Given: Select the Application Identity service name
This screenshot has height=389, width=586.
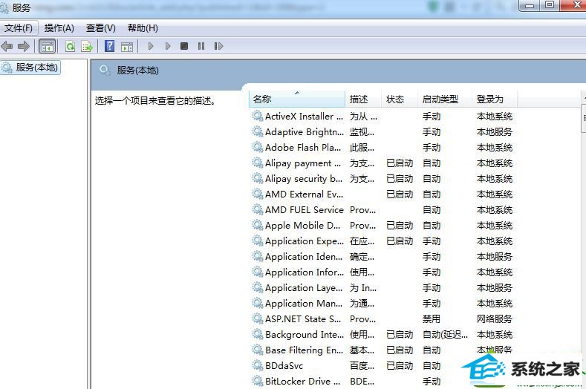Looking at the screenshot, I should (x=304, y=257).
